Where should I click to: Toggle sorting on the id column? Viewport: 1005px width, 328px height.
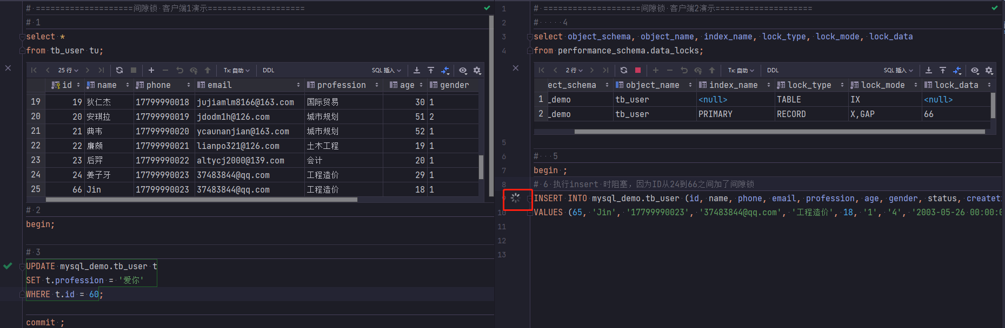(78, 85)
